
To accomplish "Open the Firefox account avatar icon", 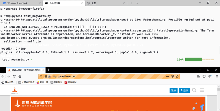I will pos(210,76).
